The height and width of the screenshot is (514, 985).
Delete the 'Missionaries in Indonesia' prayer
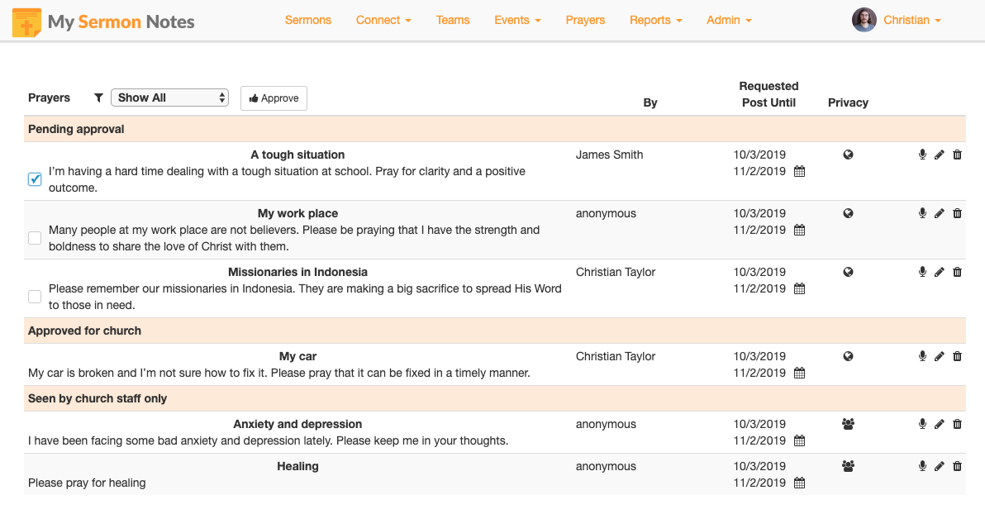(x=957, y=272)
